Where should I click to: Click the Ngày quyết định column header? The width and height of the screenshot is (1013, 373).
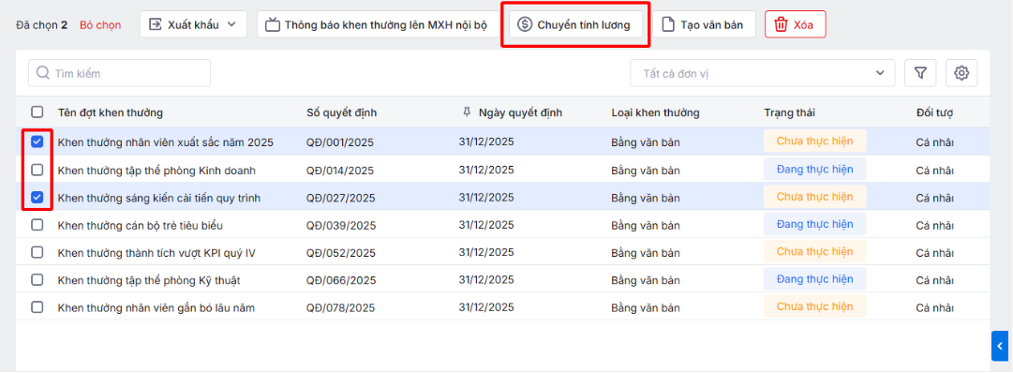(x=521, y=112)
